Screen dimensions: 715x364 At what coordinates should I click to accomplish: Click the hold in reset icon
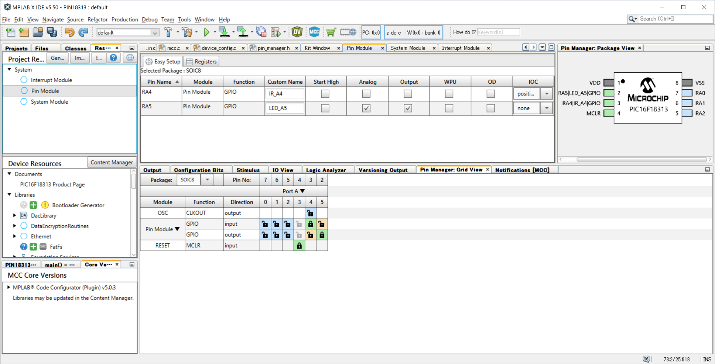tap(261, 32)
